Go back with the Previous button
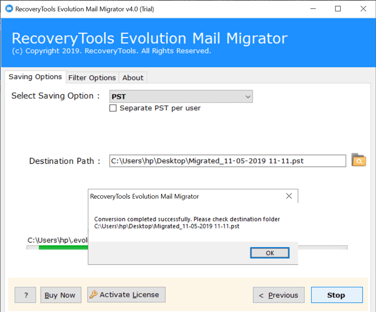Image resolution: width=376 pixels, height=312 pixels. (x=279, y=295)
